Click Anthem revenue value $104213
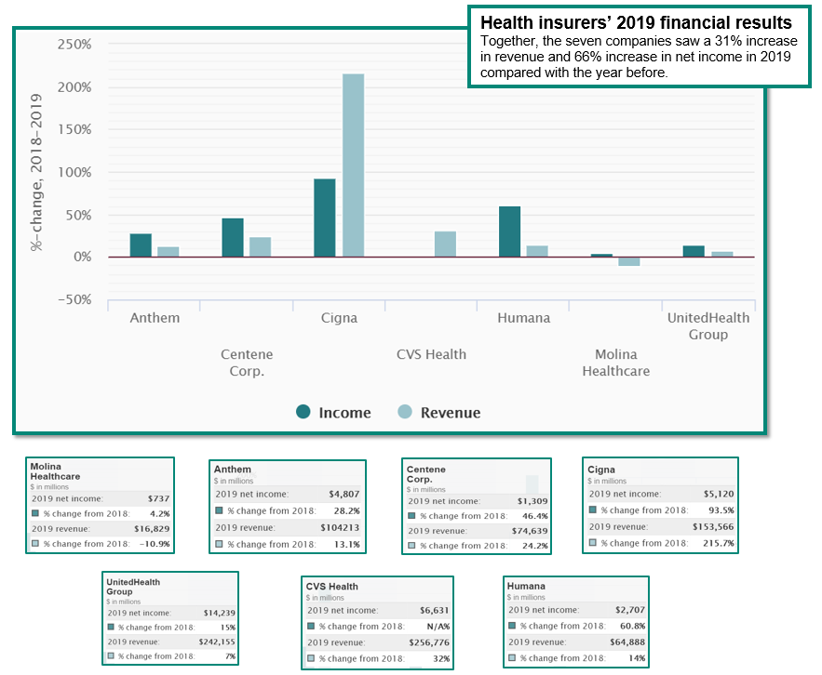822x675 pixels. click(x=340, y=527)
